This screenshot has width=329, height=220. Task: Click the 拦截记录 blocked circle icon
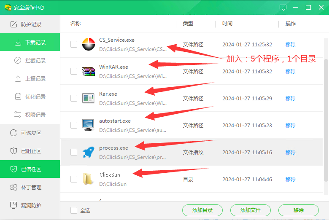tap(18, 60)
